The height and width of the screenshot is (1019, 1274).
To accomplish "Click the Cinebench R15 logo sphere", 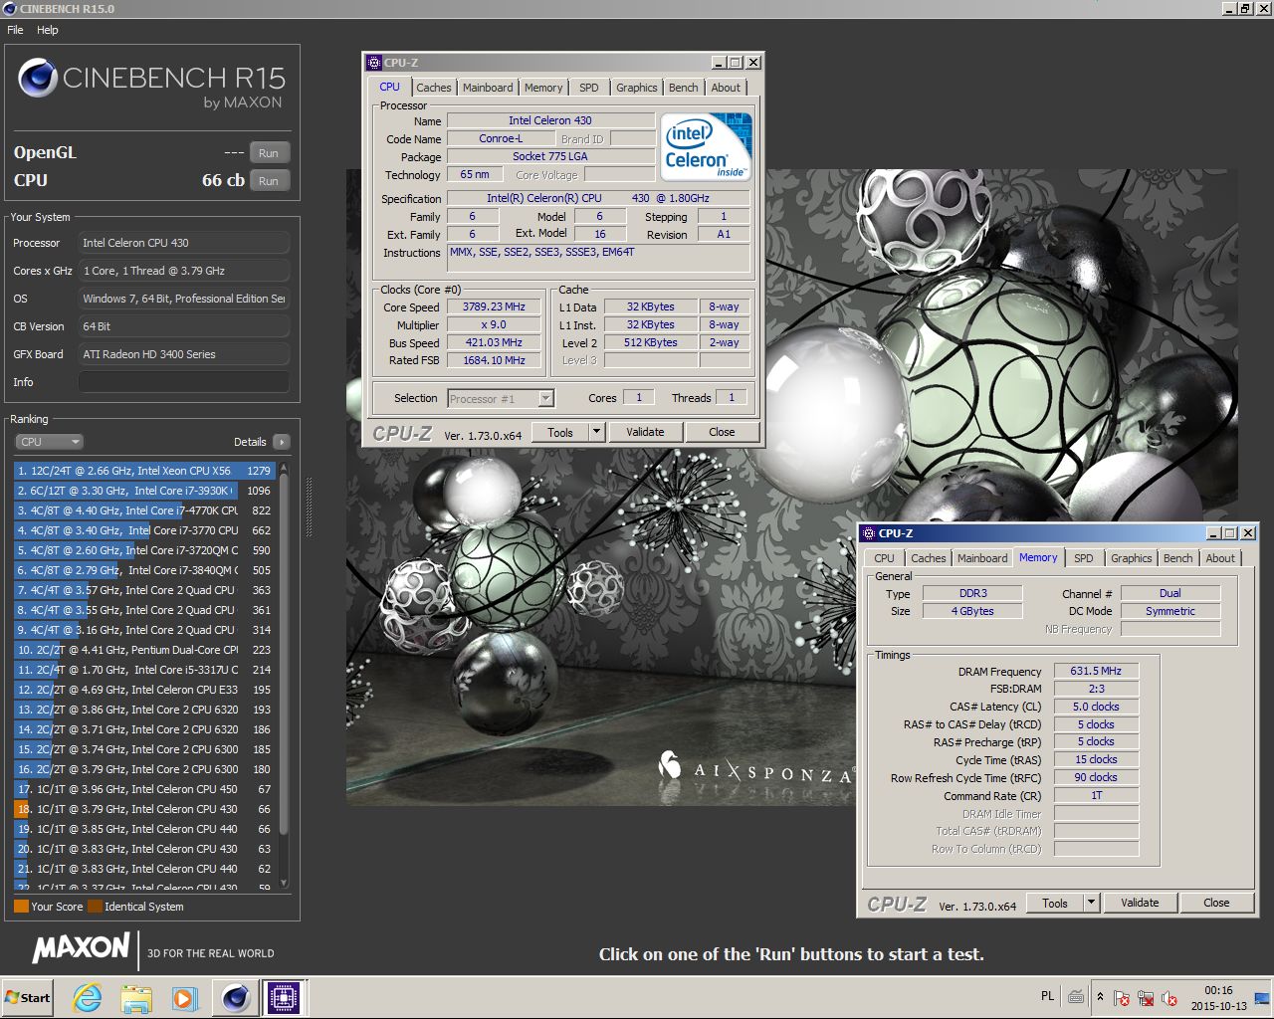I will click(x=38, y=78).
